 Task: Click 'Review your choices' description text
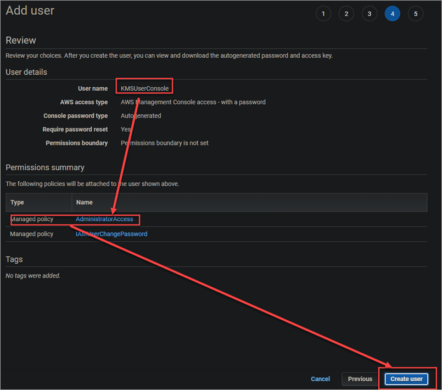169,55
